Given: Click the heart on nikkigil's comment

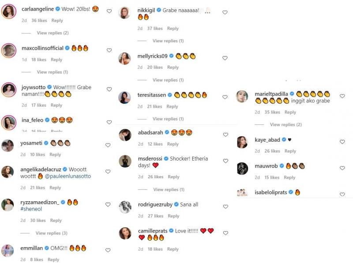Looking at the screenshot, I should coord(225,13).
